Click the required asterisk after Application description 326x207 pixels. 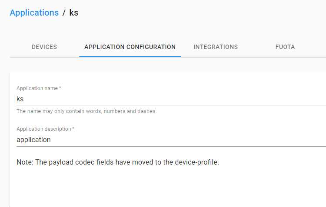73,129
